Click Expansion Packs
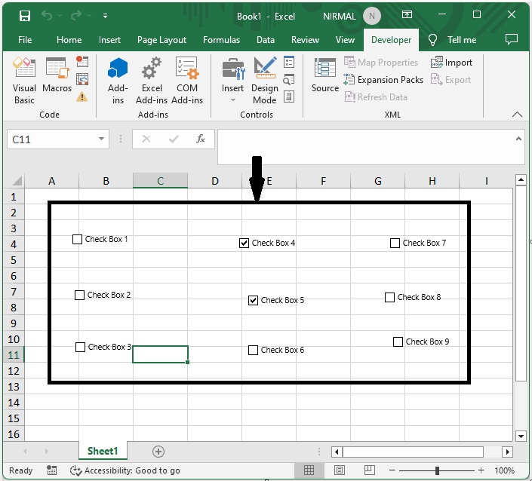Screen dimensions: 532x481 coord(383,80)
